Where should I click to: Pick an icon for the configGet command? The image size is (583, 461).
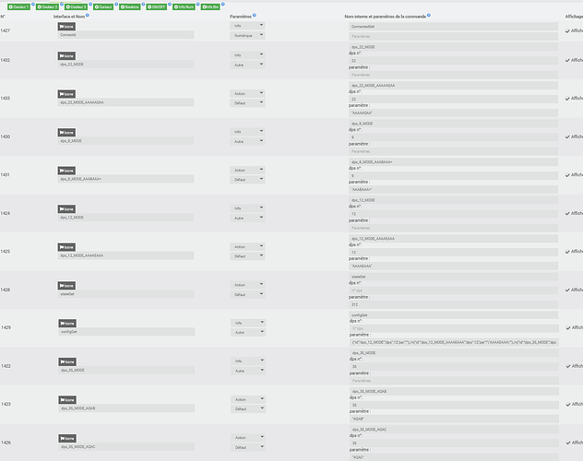coord(67,324)
